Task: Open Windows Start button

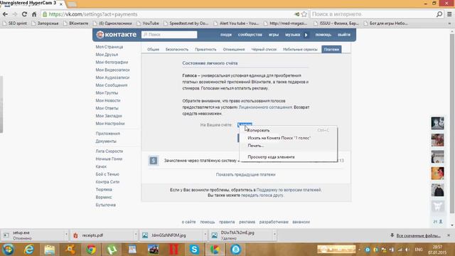Action: [x=8, y=250]
